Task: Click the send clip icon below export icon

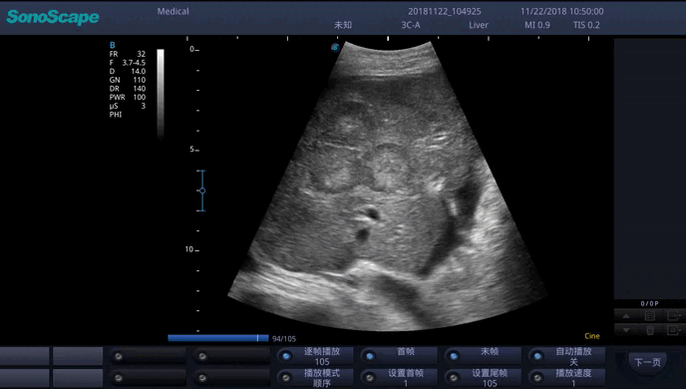Action: pyautogui.click(x=674, y=330)
